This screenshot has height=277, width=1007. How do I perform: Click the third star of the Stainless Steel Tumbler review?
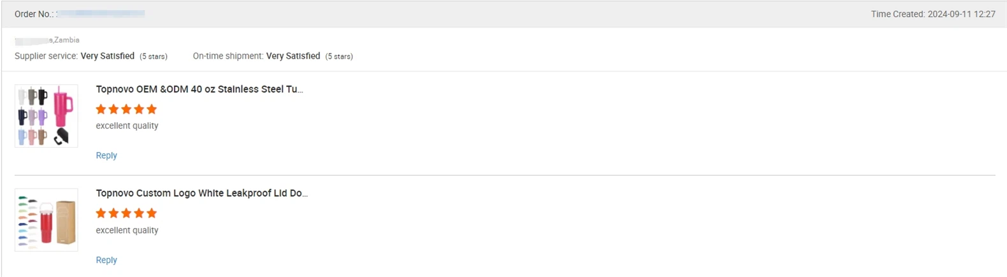click(126, 109)
